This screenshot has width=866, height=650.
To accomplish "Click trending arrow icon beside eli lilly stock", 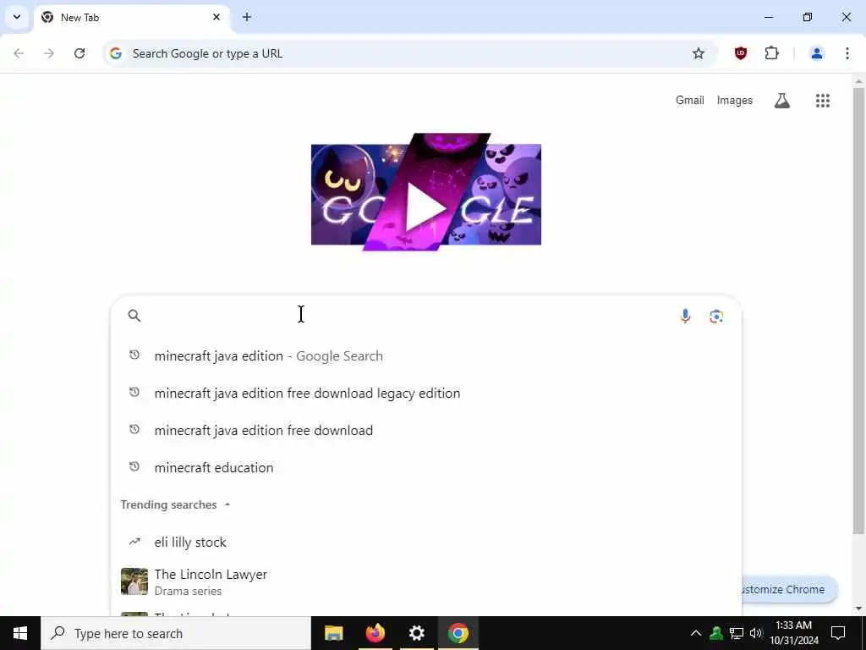I will click(134, 542).
